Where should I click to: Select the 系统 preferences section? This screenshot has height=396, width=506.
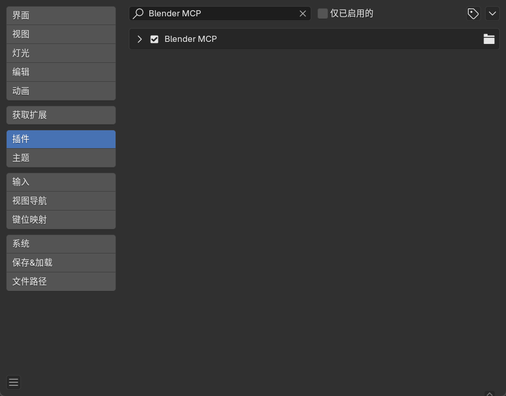[x=61, y=244]
